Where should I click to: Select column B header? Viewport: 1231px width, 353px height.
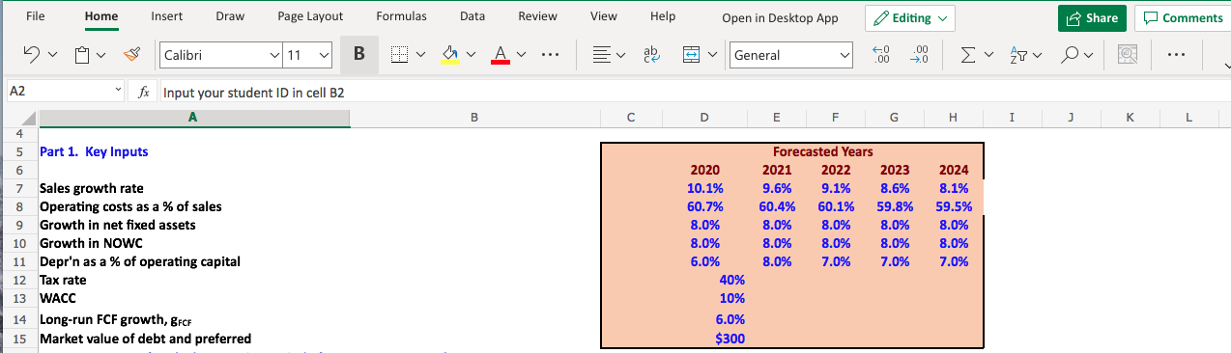pyautogui.click(x=473, y=119)
